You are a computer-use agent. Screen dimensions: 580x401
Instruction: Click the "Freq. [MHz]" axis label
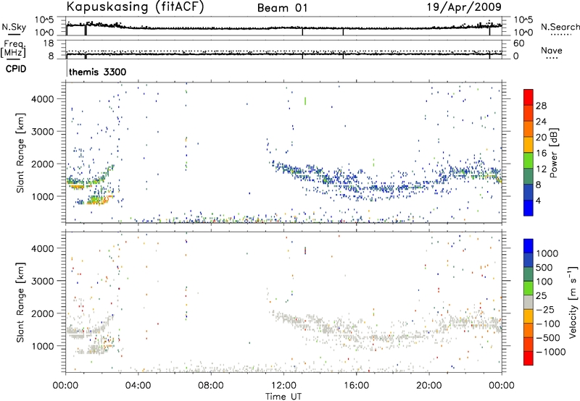(x=13, y=49)
